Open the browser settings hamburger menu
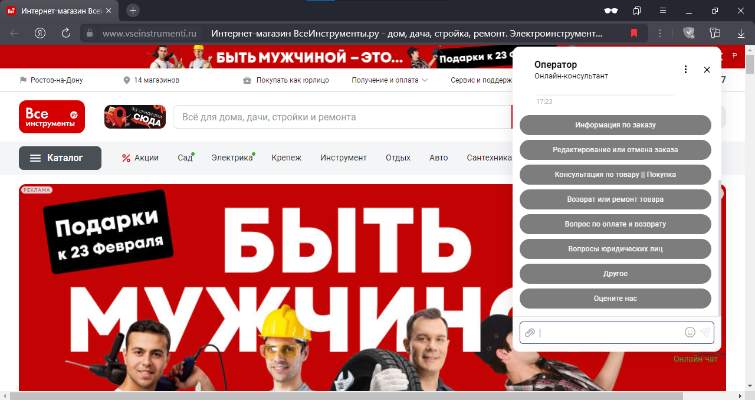The image size is (755, 400). coord(663,10)
